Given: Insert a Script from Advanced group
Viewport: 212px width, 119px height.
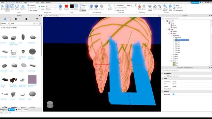Looking at the screenshot, I should pyautogui.click(x=176, y=5).
